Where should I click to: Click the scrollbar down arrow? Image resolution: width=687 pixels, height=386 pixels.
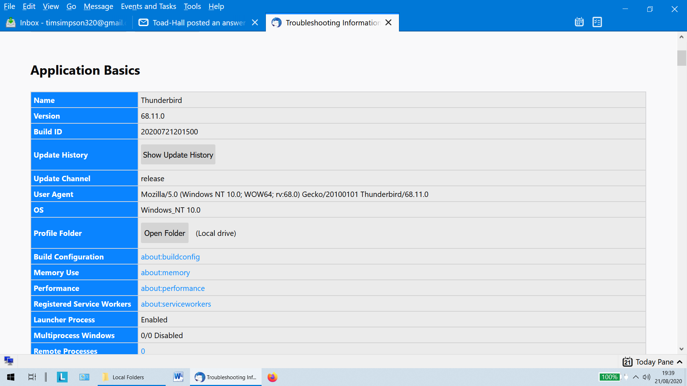pos(682,349)
